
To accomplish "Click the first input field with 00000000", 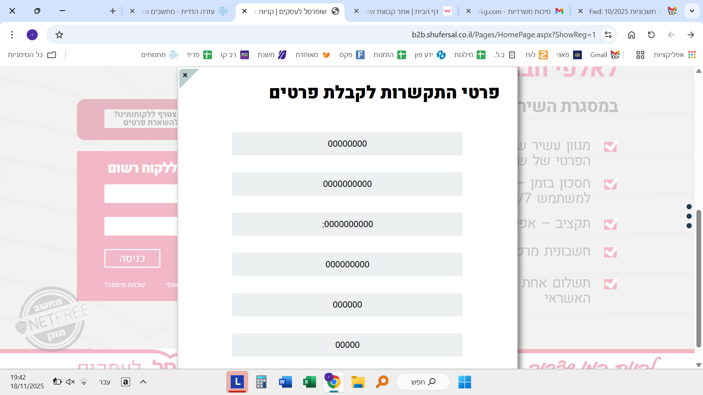I will point(347,144).
